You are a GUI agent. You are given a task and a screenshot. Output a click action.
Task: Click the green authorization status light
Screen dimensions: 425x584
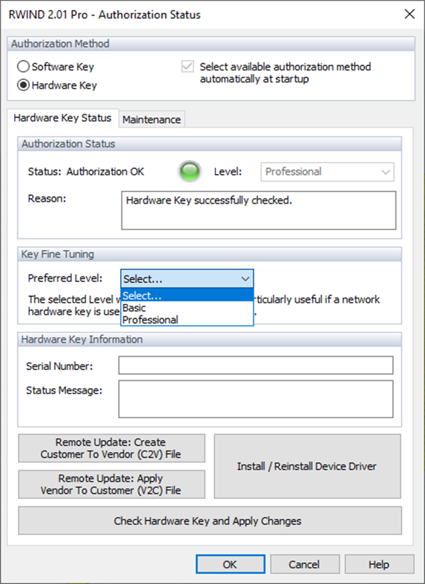pos(189,172)
